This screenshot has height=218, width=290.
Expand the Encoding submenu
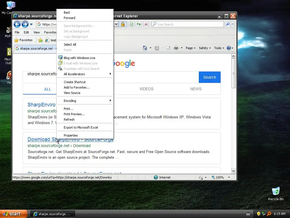(x=85, y=101)
